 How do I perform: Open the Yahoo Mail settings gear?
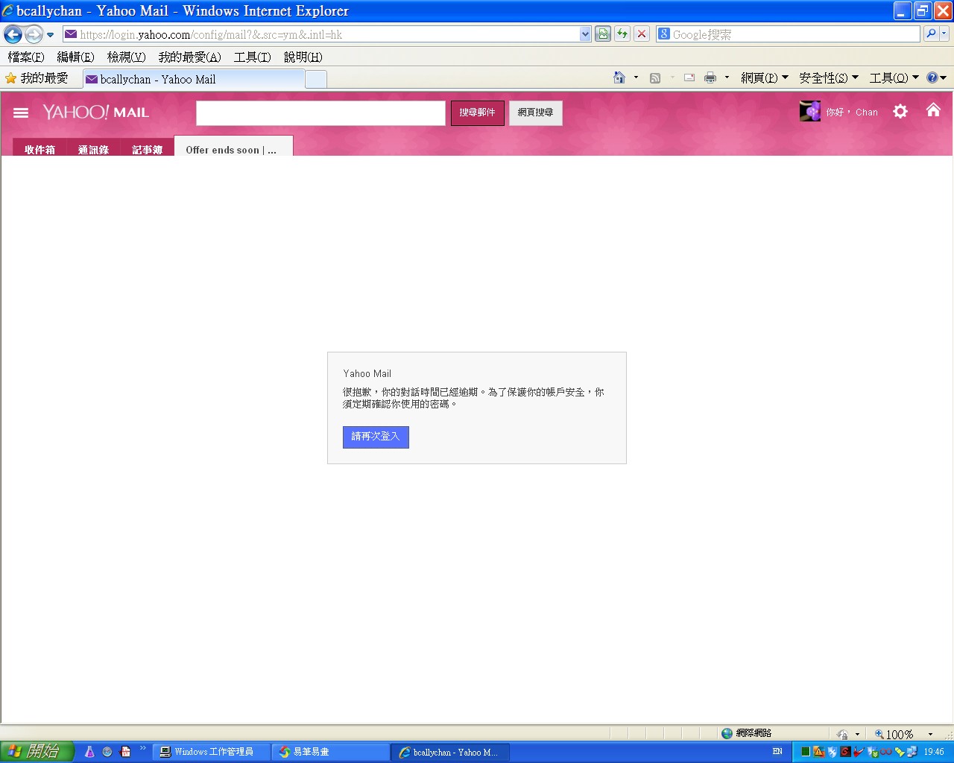coord(900,112)
